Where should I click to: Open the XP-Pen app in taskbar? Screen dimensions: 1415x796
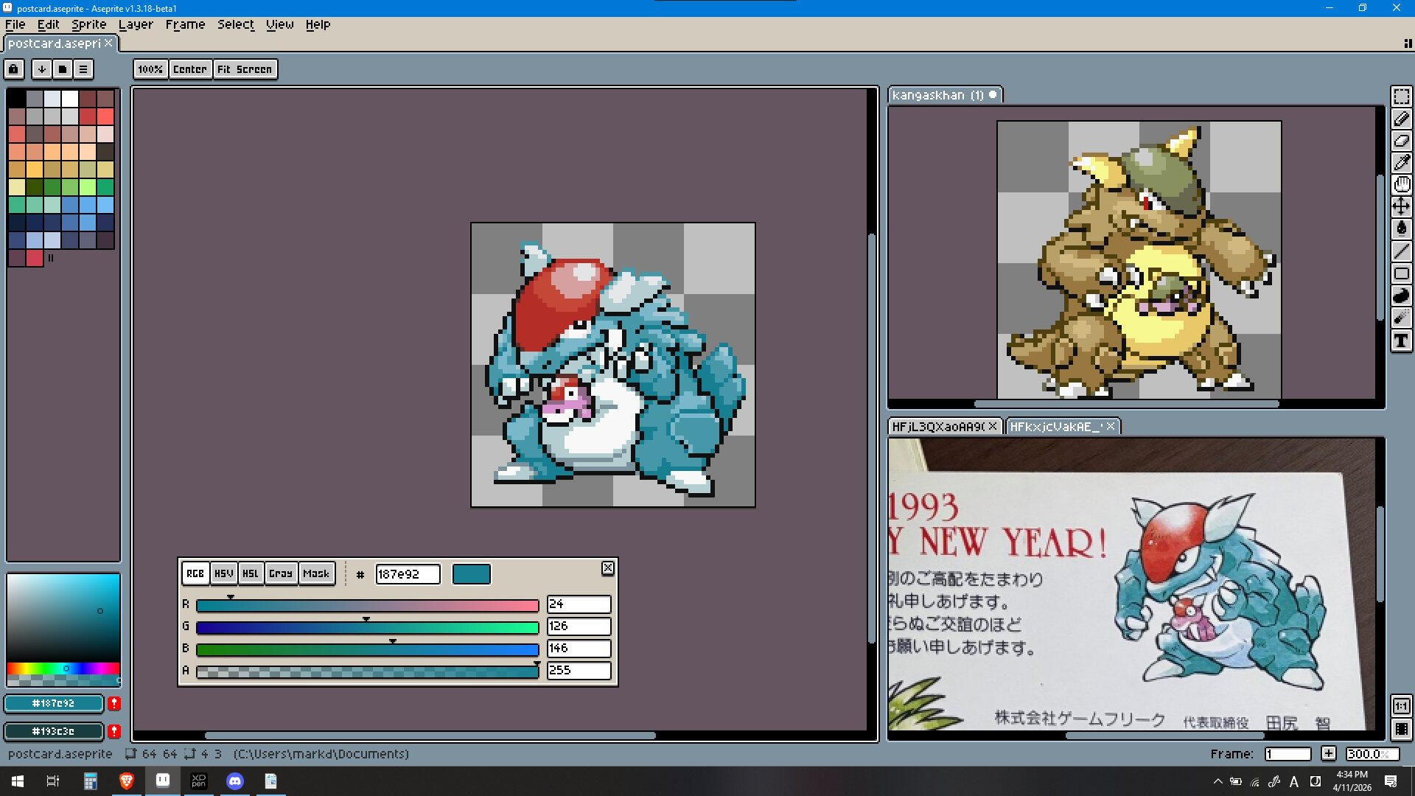point(199,781)
